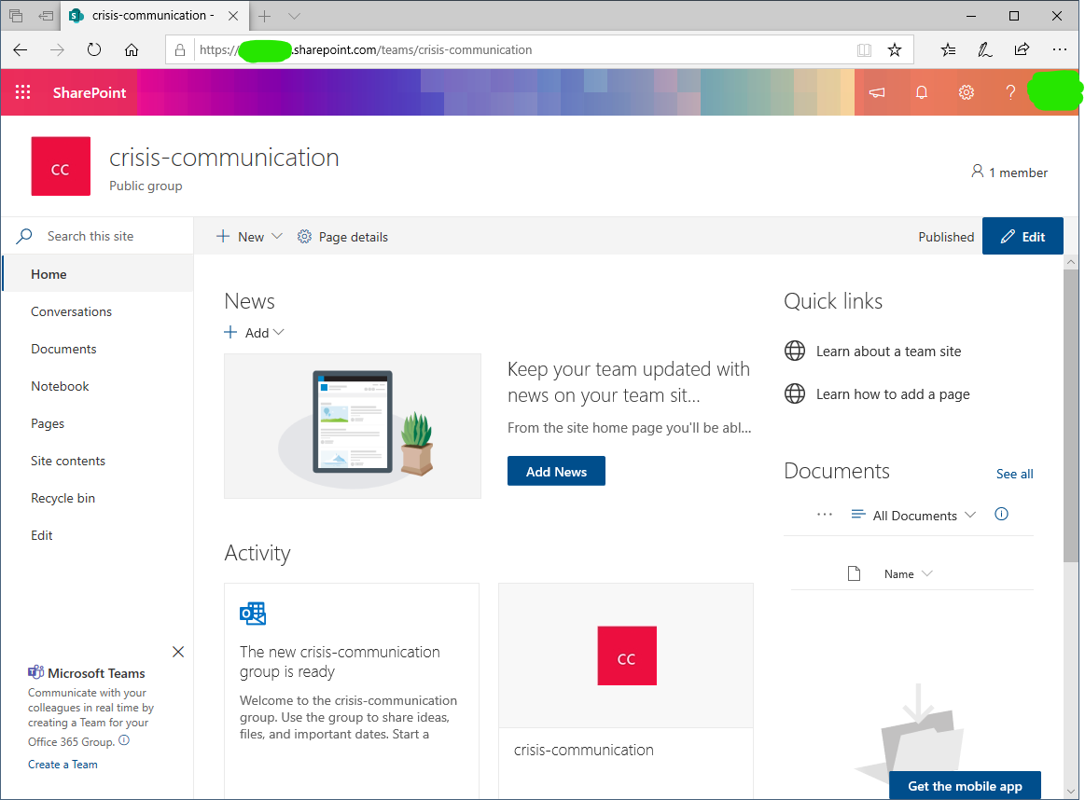Click the Outlook group icon in Activity
Viewport: 1085px width, 800px height.
pos(252,613)
